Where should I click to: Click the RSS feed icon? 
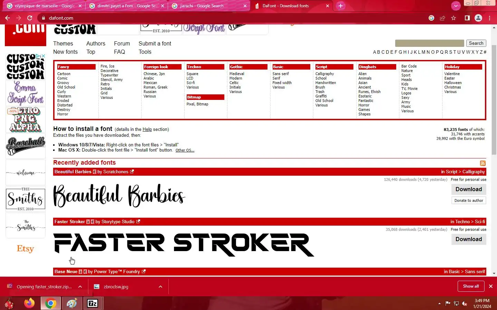[x=483, y=163]
